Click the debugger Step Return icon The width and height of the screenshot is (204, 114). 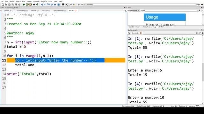click(x=52, y=5)
